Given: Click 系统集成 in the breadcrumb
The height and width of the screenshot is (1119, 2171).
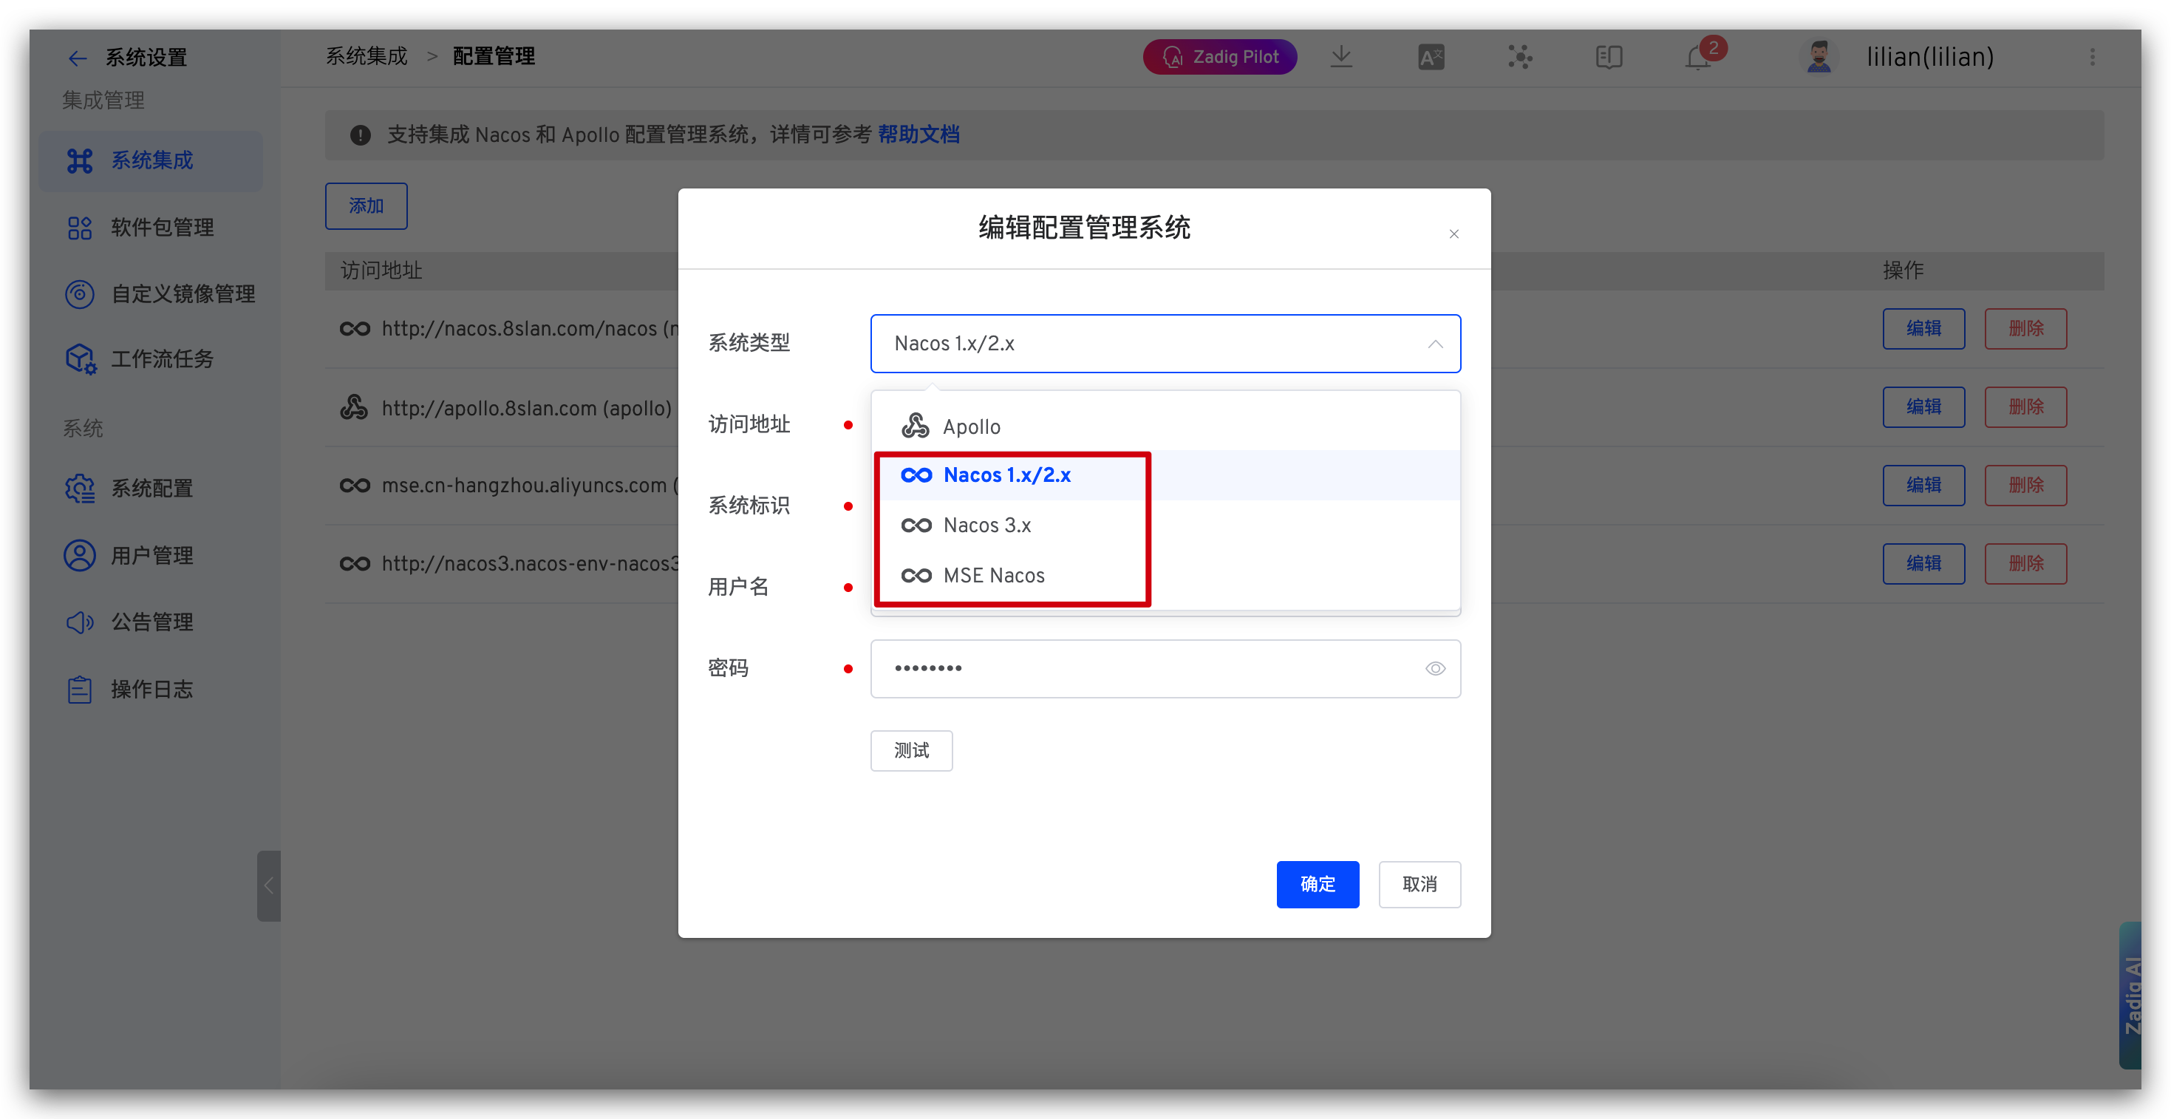Looking at the screenshot, I should 367,55.
